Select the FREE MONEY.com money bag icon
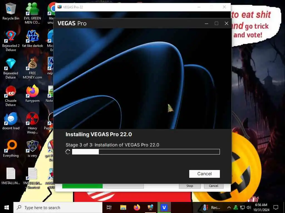 tap(32, 69)
